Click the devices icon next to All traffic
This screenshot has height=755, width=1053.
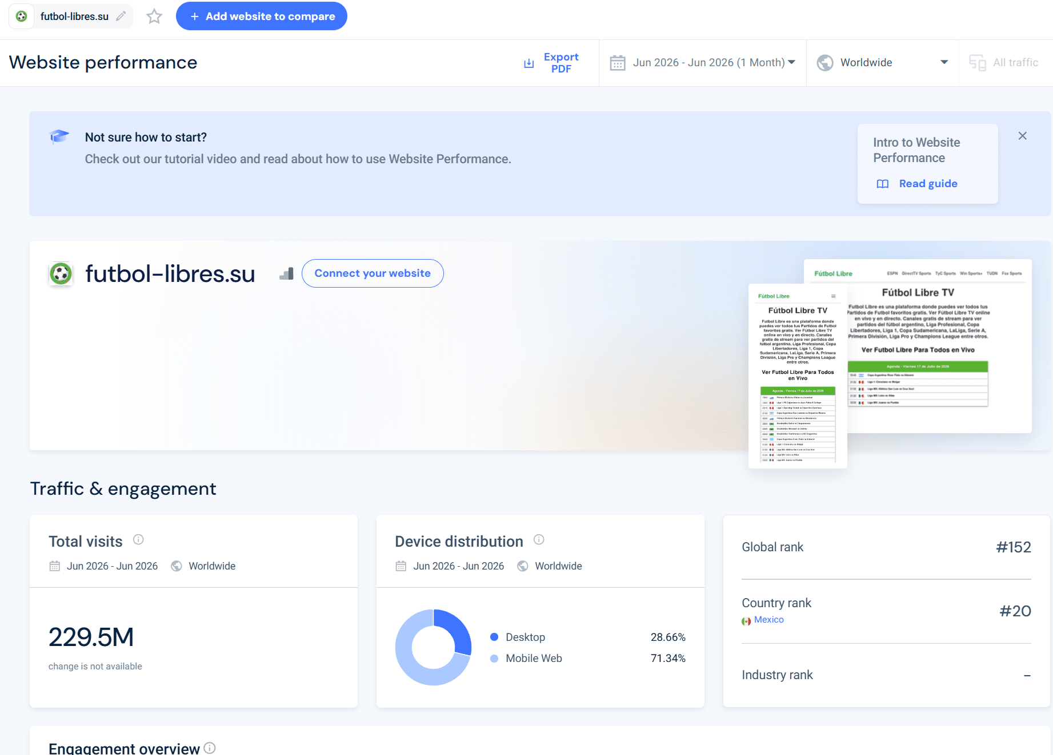point(978,63)
